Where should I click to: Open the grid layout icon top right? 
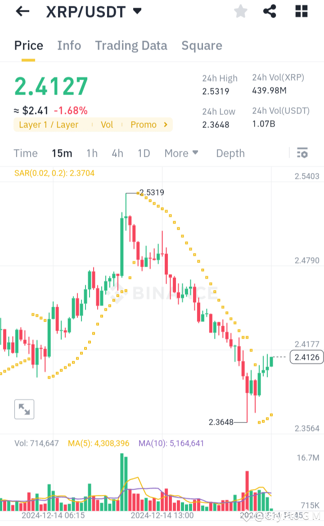(x=301, y=11)
